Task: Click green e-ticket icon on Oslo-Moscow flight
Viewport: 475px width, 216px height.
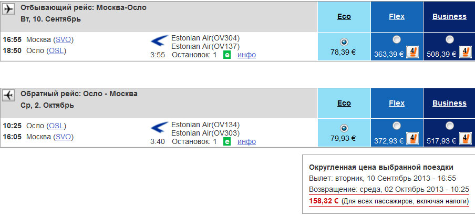Action: point(227,141)
